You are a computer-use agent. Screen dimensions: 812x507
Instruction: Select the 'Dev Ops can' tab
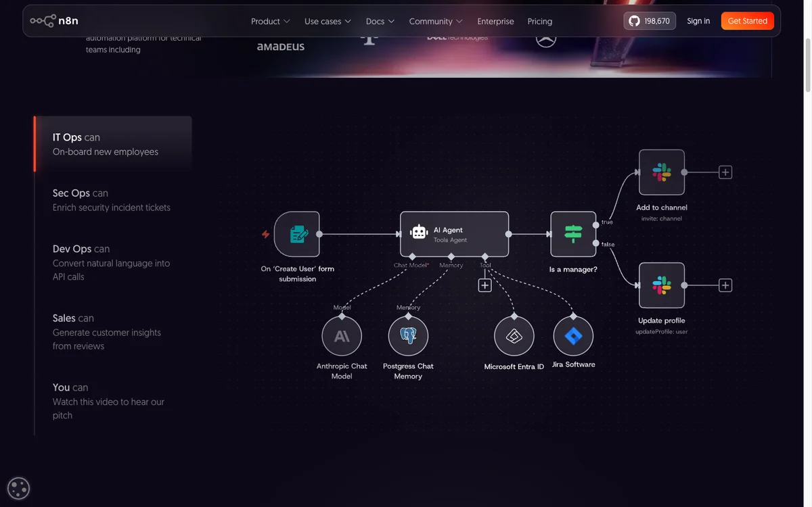coord(113,262)
